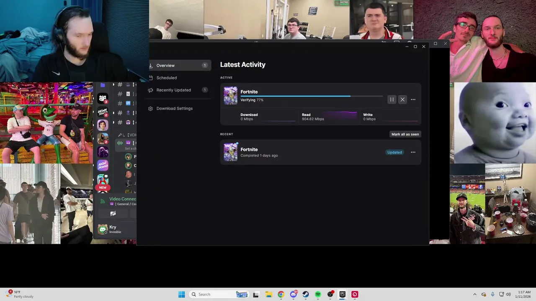
Task: Open the Recently Updated section
Action: (x=173, y=90)
